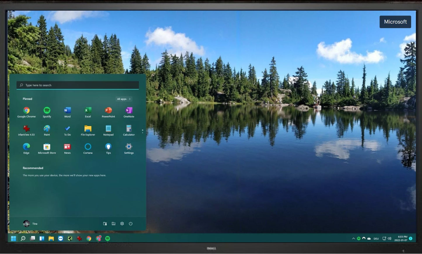
Task: Click the "Type here to search" field
Action: pos(78,85)
